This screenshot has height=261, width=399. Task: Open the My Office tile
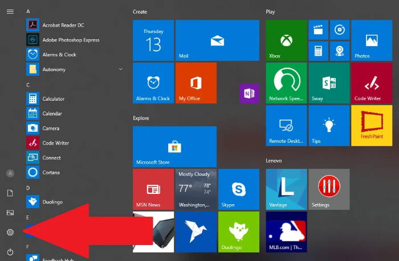pos(196,83)
